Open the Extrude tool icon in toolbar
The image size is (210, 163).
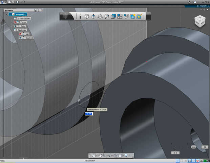(93, 16)
